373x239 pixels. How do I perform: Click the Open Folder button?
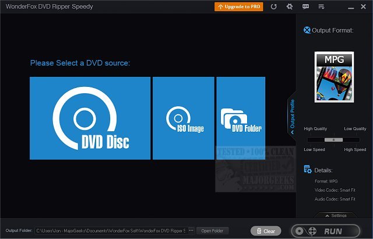pos(212,231)
